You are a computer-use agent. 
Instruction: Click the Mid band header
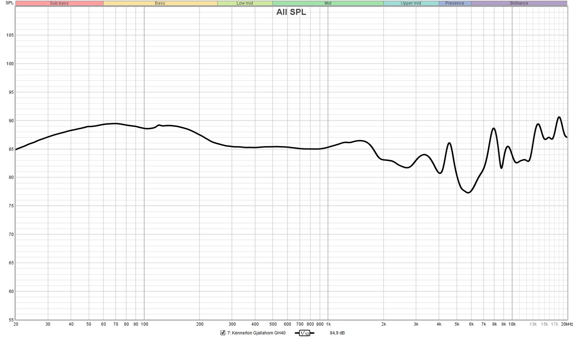point(328,3)
